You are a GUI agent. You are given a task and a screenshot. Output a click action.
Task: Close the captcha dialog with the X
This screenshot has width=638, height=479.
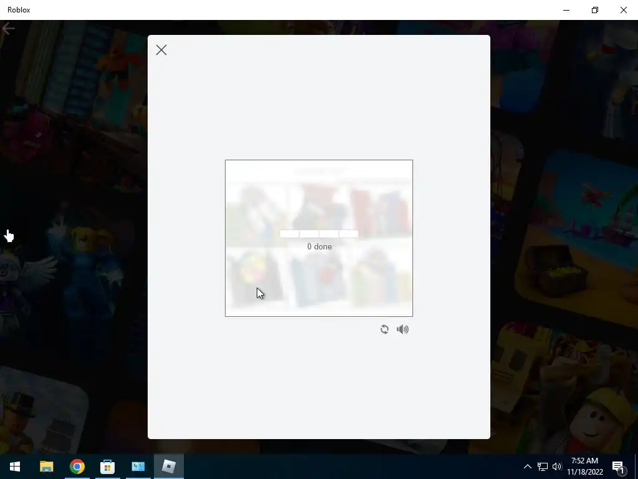pos(161,50)
